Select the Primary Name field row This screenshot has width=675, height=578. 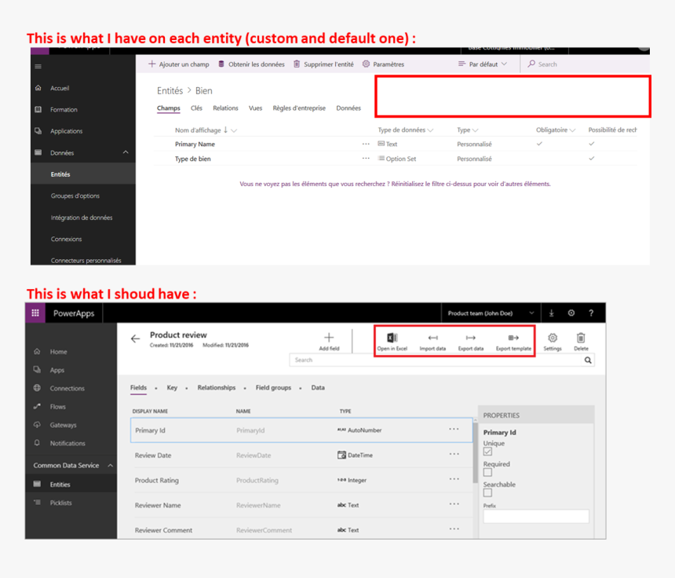(395, 144)
